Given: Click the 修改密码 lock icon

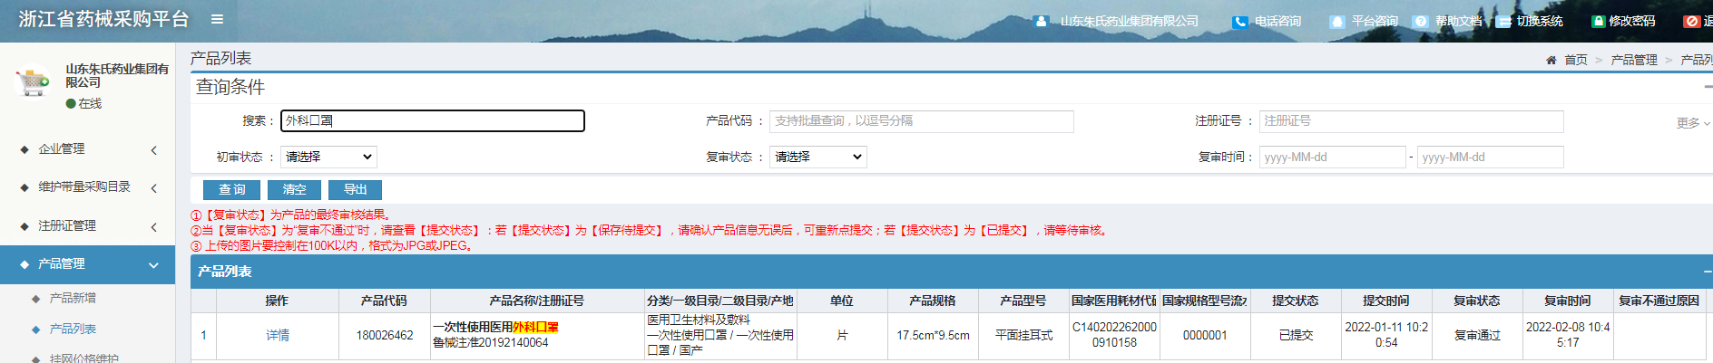Looking at the screenshot, I should [x=1598, y=22].
